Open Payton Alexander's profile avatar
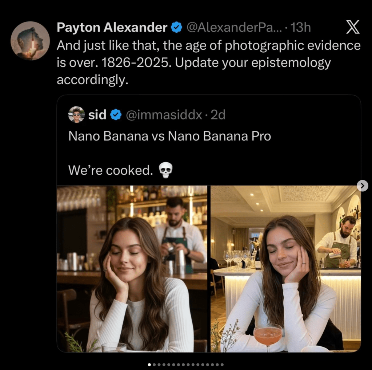This screenshot has height=370, width=372. (x=30, y=41)
